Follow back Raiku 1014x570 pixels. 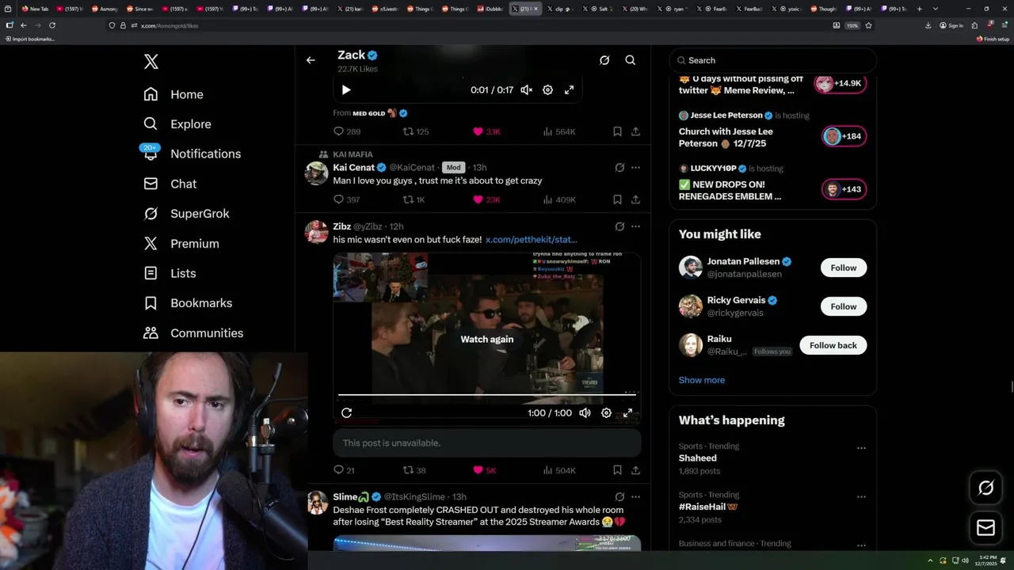833,345
